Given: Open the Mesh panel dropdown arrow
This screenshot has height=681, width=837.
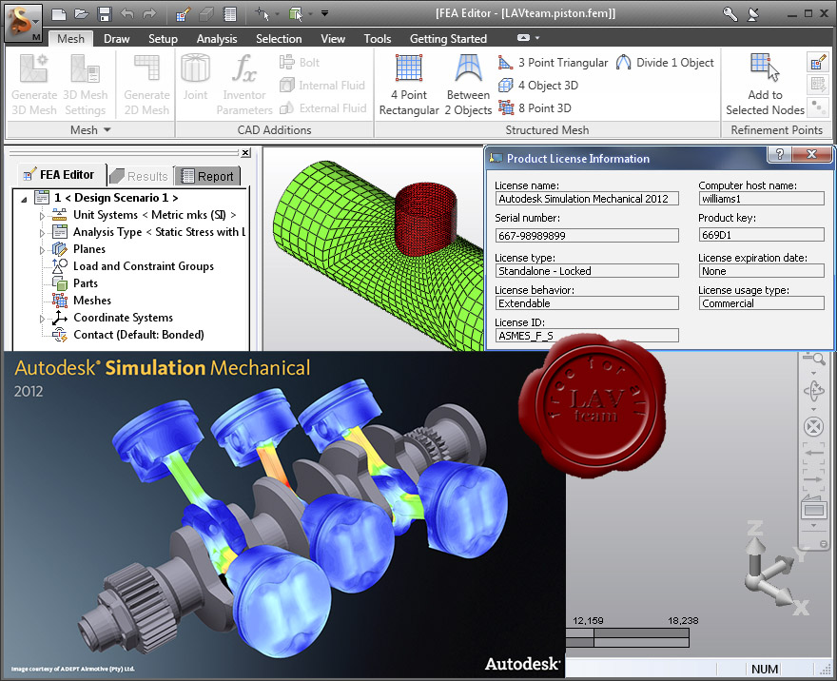Looking at the screenshot, I should (107, 129).
